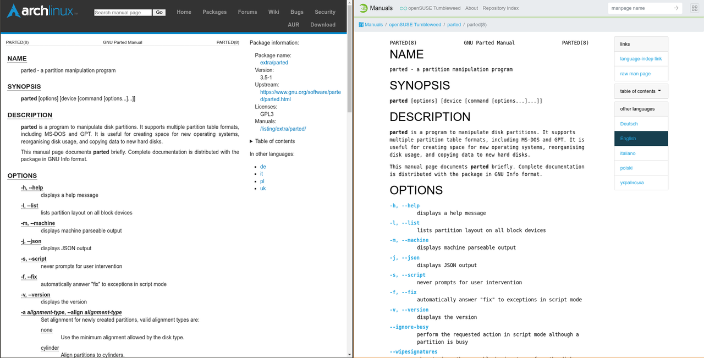Switch Arch man page to de language
Screen dimensions: 704x358
click(263, 167)
